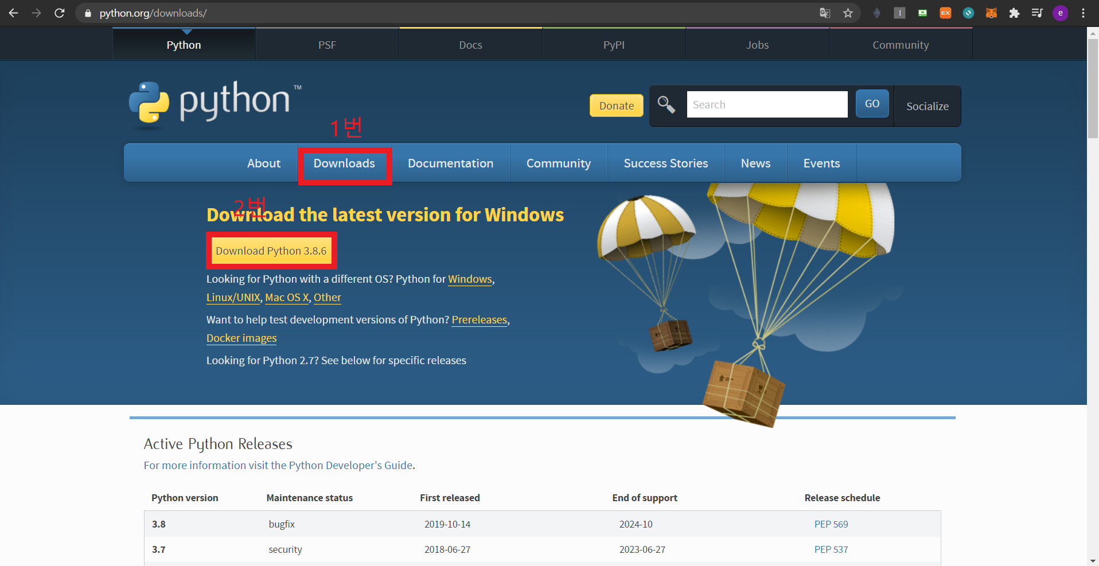Click the 3.7 version cell
This screenshot has height=566, width=1099.
point(159,549)
